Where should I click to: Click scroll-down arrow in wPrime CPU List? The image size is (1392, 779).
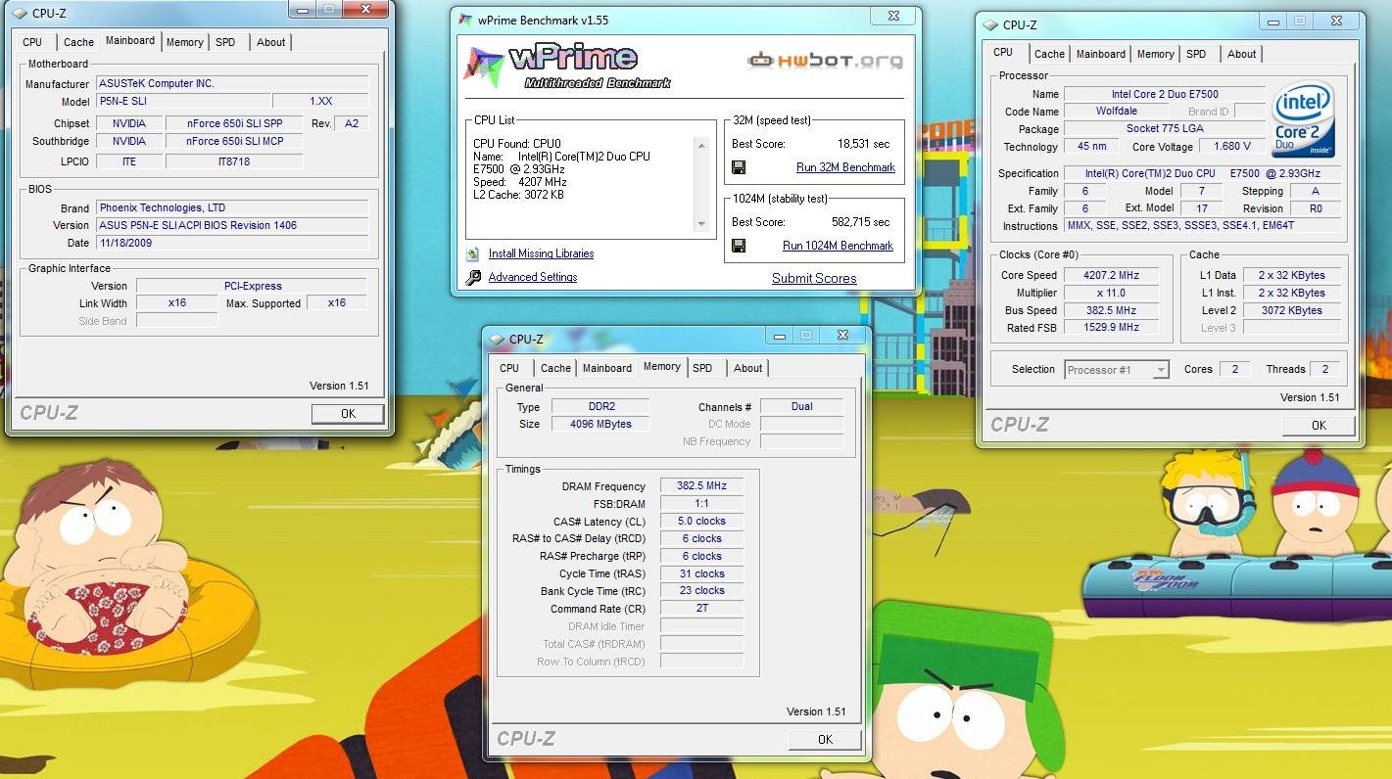click(700, 224)
